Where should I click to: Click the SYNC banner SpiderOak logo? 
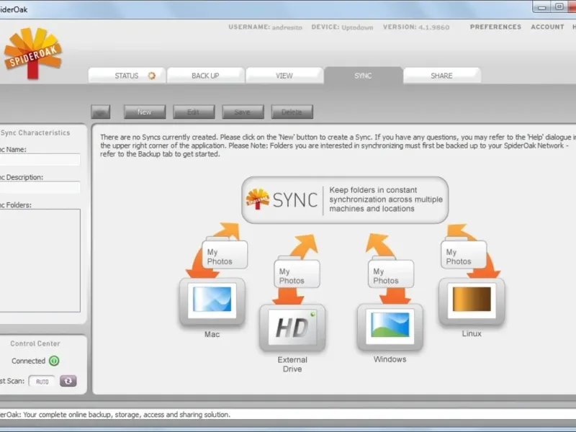click(258, 199)
